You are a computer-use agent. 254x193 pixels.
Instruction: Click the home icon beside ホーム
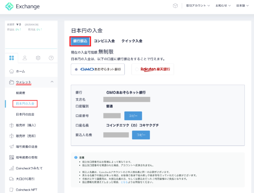point(12,71)
